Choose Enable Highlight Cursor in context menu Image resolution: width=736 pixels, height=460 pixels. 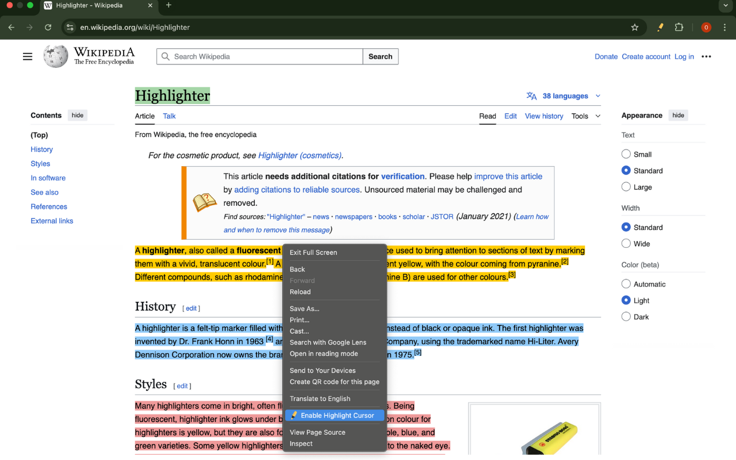pyautogui.click(x=337, y=415)
